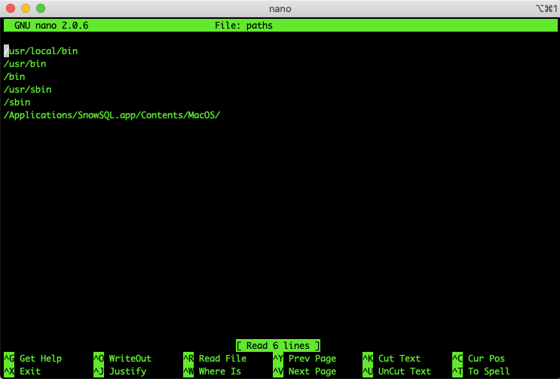Select the ^T To Spell shortcut
Viewport: 560px width, 379px height.
tap(481, 371)
